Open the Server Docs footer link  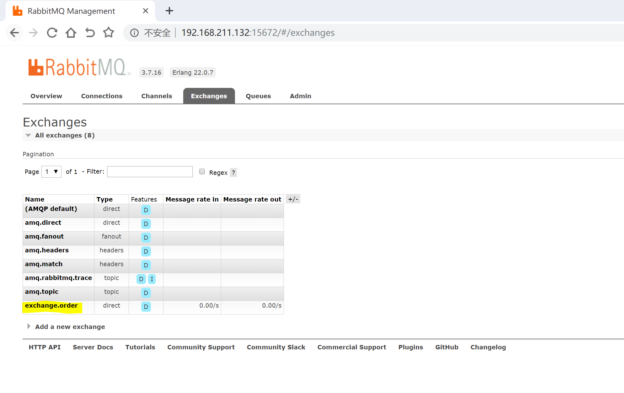click(93, 347)
